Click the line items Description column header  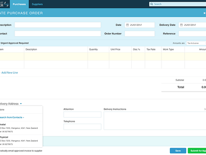pos(31,50)
